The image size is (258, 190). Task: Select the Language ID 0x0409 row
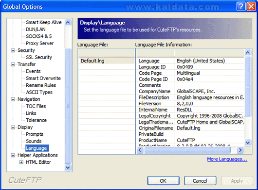[190, 67]
